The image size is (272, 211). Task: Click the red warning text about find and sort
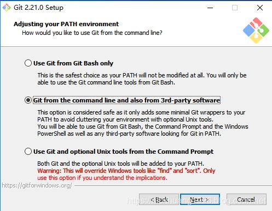[x=126, y=174]
